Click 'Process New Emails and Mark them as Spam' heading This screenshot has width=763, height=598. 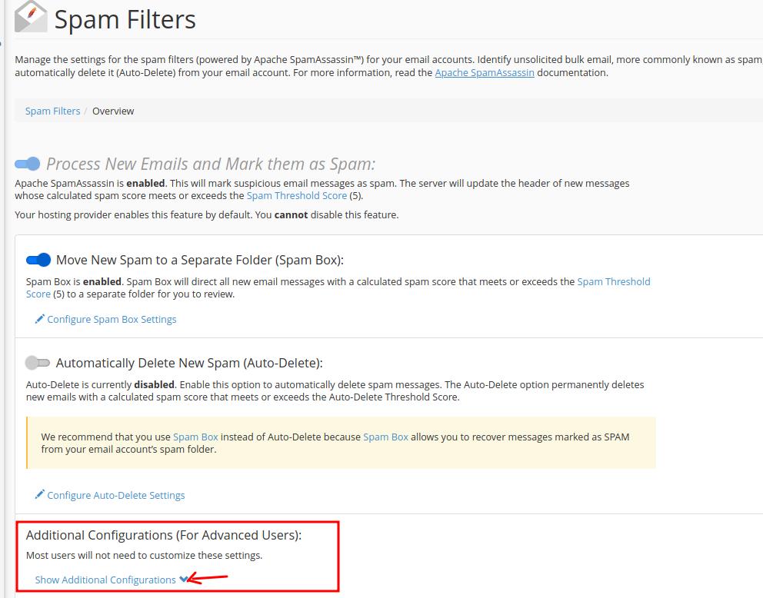[x=211, y=164]
